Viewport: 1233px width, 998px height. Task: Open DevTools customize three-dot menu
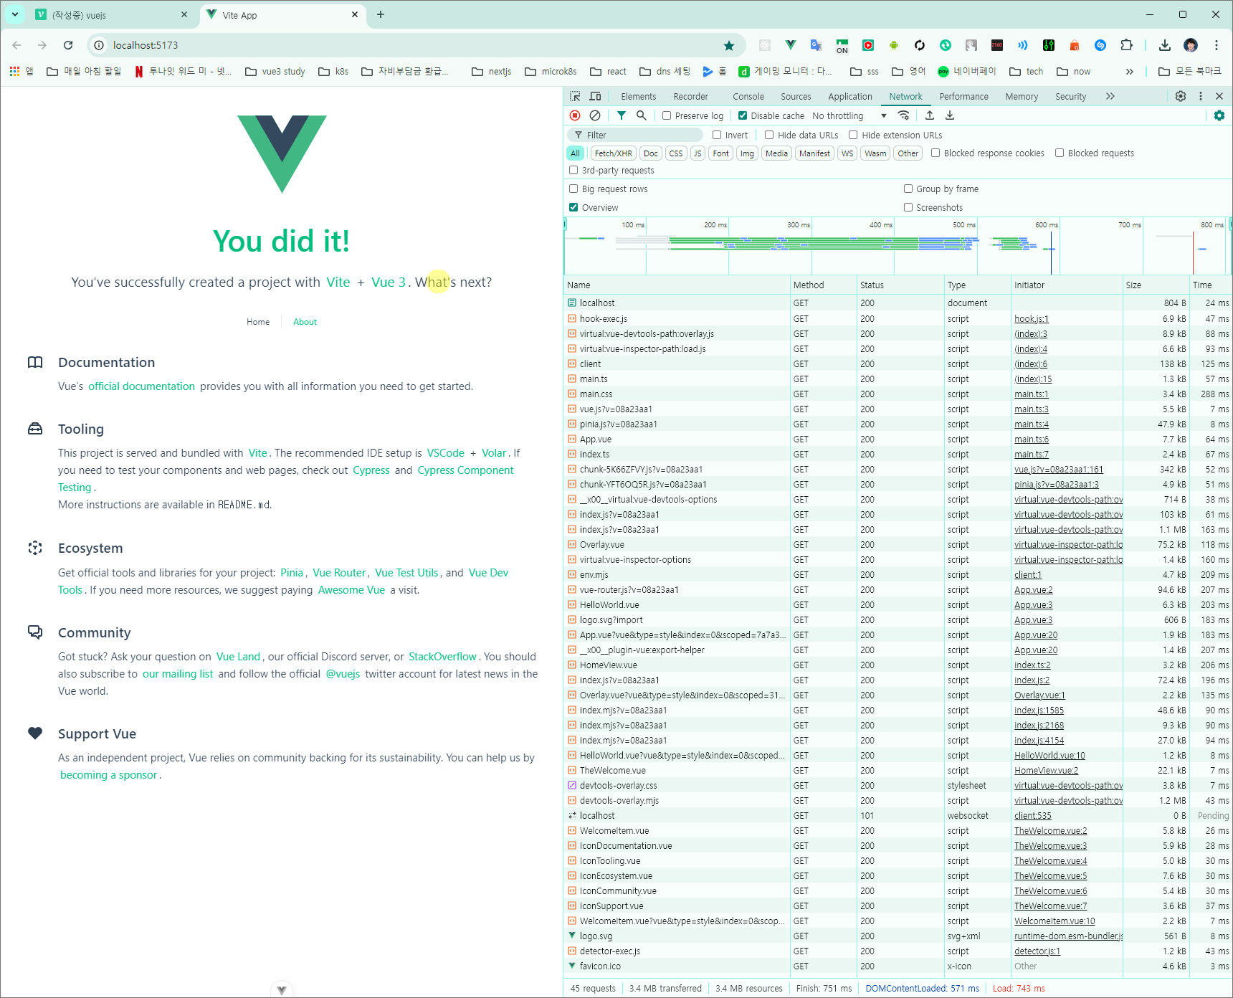(1201, 96)
